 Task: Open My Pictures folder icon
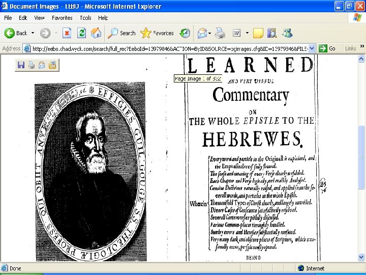point(52,65)
